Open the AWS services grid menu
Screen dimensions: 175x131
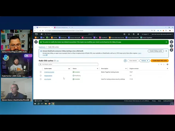tap(42, 34)
